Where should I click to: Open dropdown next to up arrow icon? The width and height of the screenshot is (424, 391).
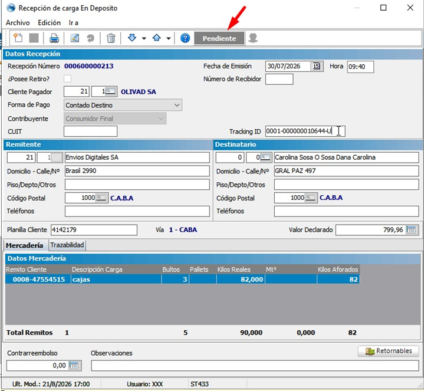tap(169, 38)
